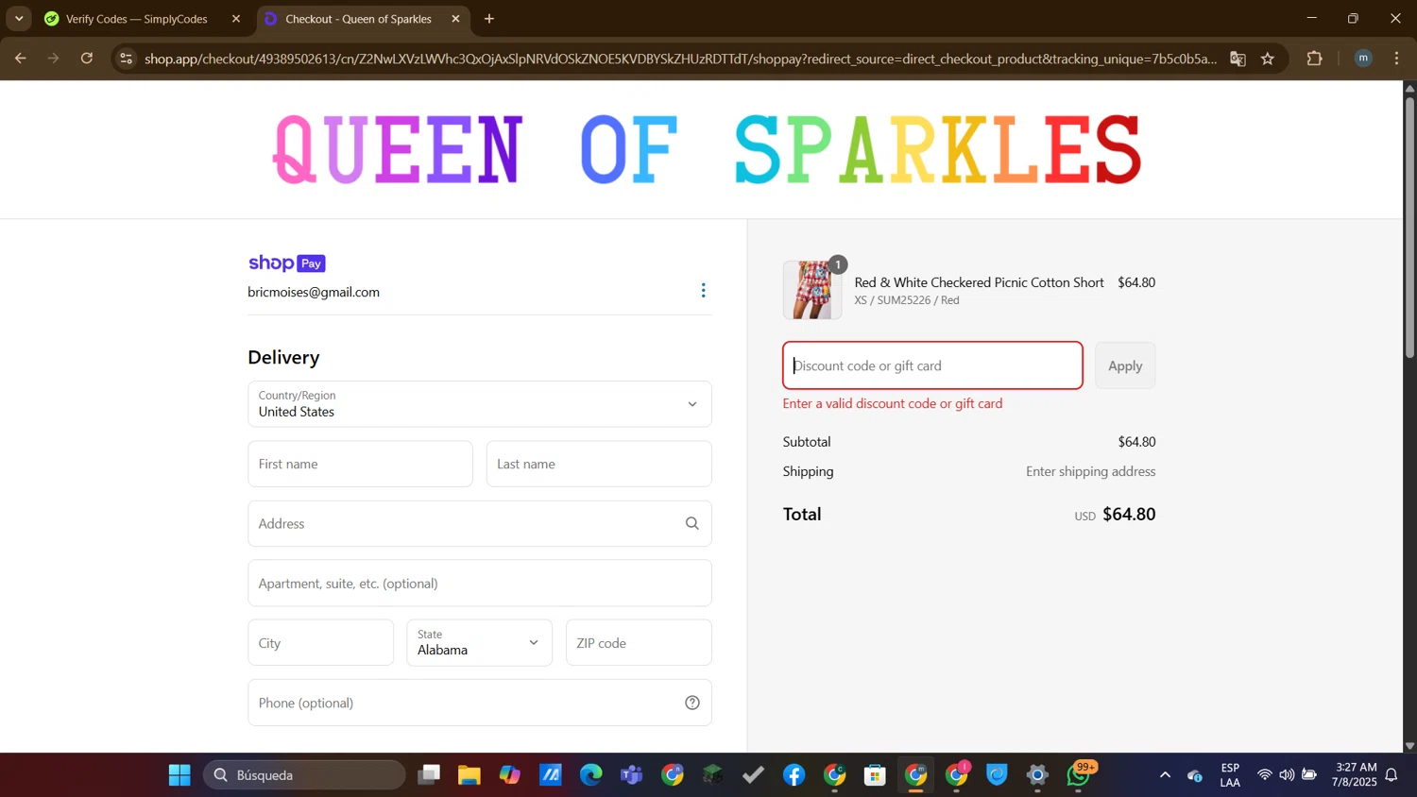The width and height of the screenshot is (1417, 797).
Task: Open the Chrome extensions menu
Action: click(1314, 59)
